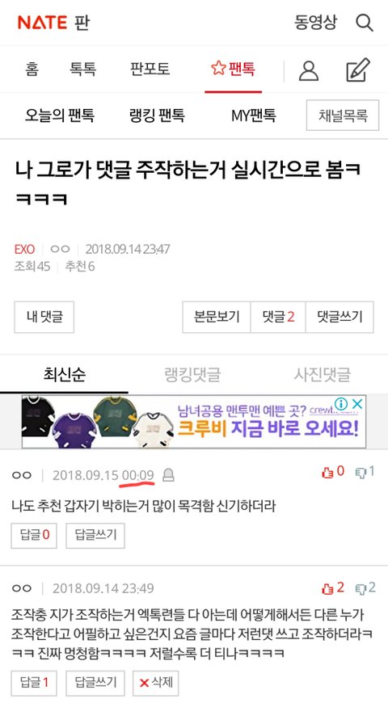
Task: Click the NATE logo
Action: (x=42, y=23)
